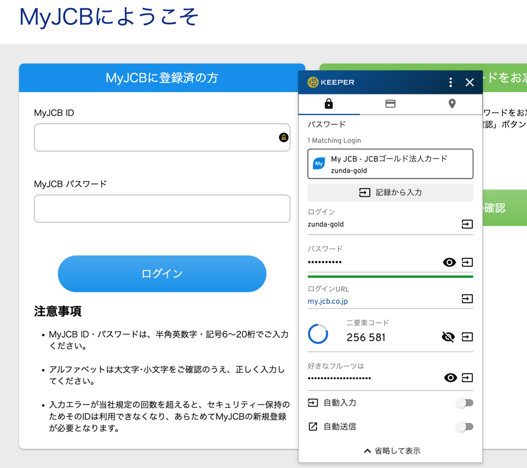The width and height of the screenshot is (527, 468).
Task: Click the fill icon beside the password field
Action: pos(467,262)
